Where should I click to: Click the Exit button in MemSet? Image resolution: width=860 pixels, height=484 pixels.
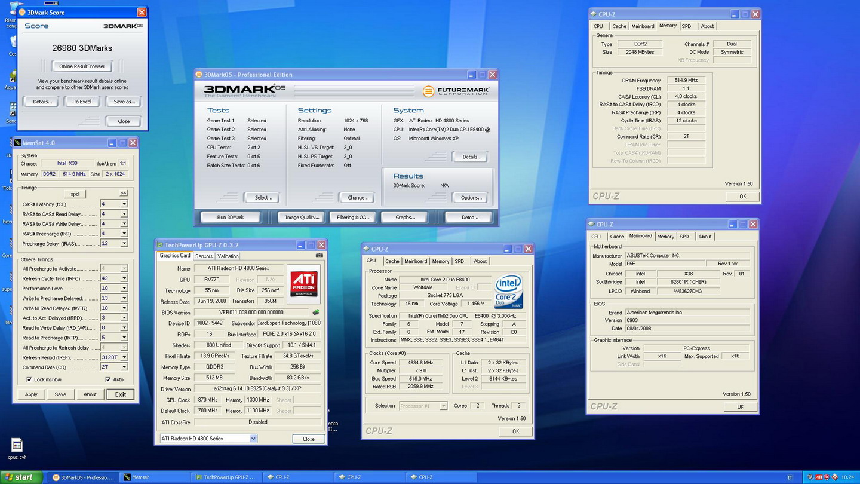pyautogui.click(x=120, y=394)
